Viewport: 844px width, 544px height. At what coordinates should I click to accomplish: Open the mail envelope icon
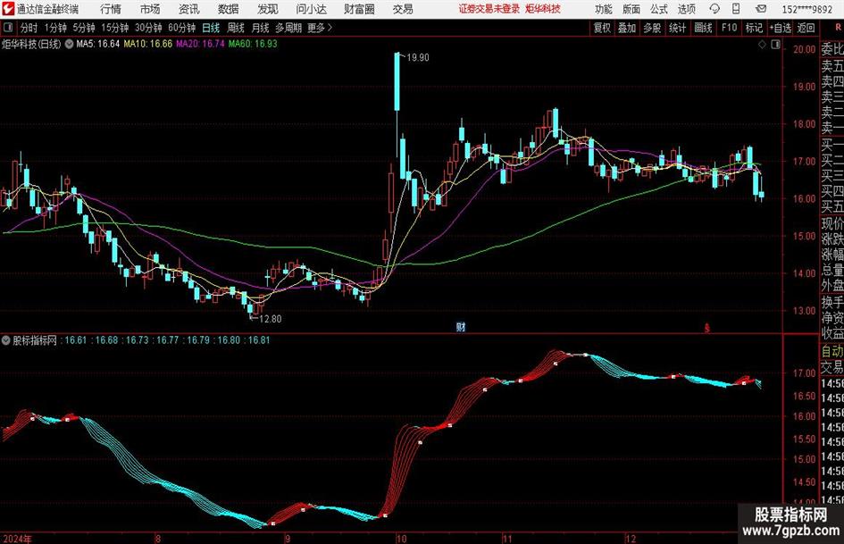(761, 9)
